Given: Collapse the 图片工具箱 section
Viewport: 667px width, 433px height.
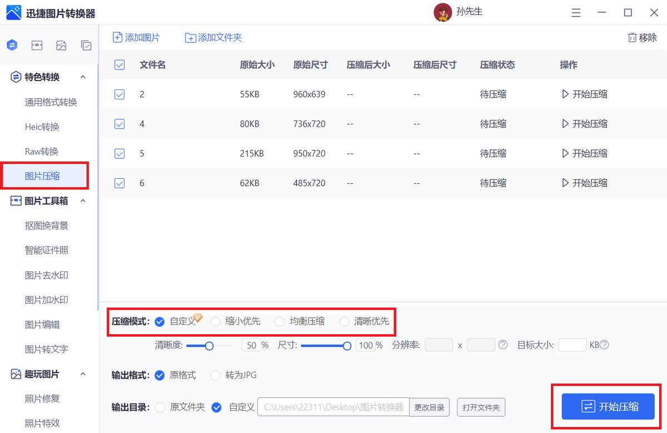Looking at the screenshot, I should click(83, 201).
